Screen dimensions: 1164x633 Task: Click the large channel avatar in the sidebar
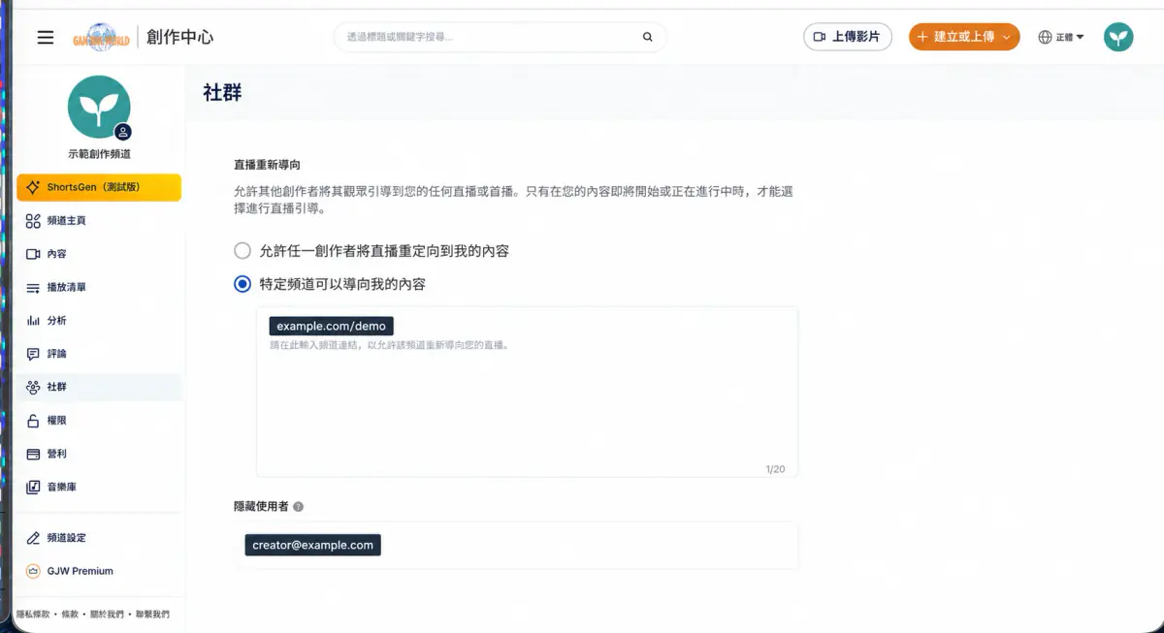click(99, 107)
